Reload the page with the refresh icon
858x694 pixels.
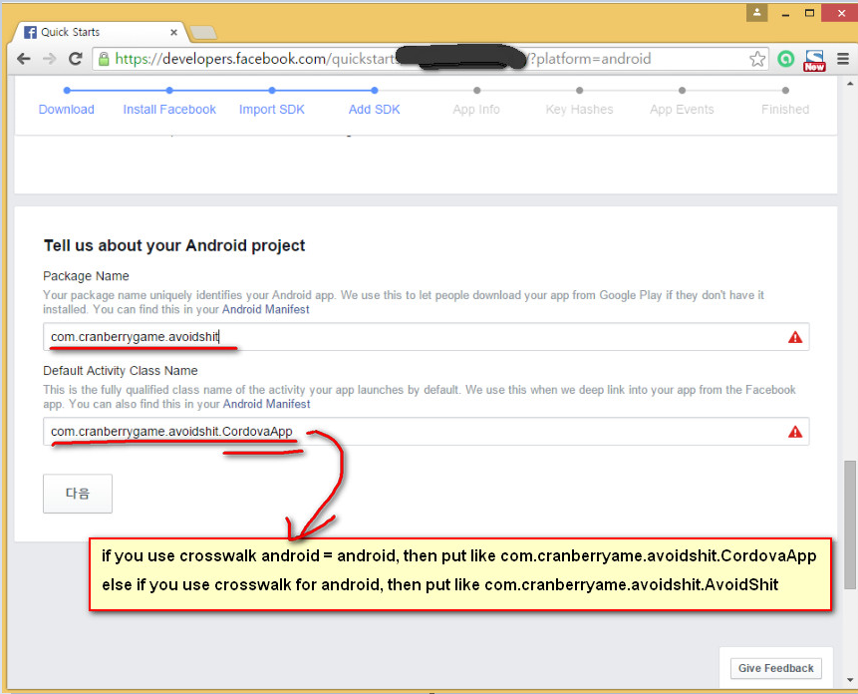[76, 59]
